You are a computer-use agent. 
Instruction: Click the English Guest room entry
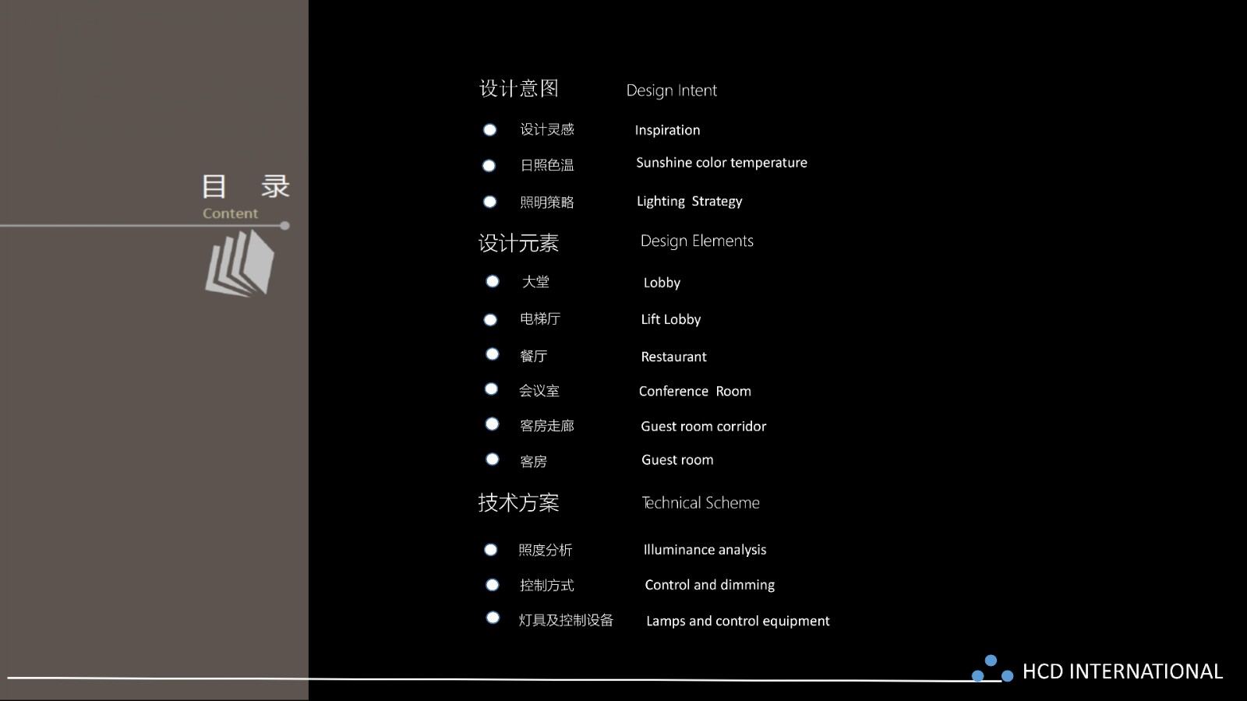(x=677, y=460)
